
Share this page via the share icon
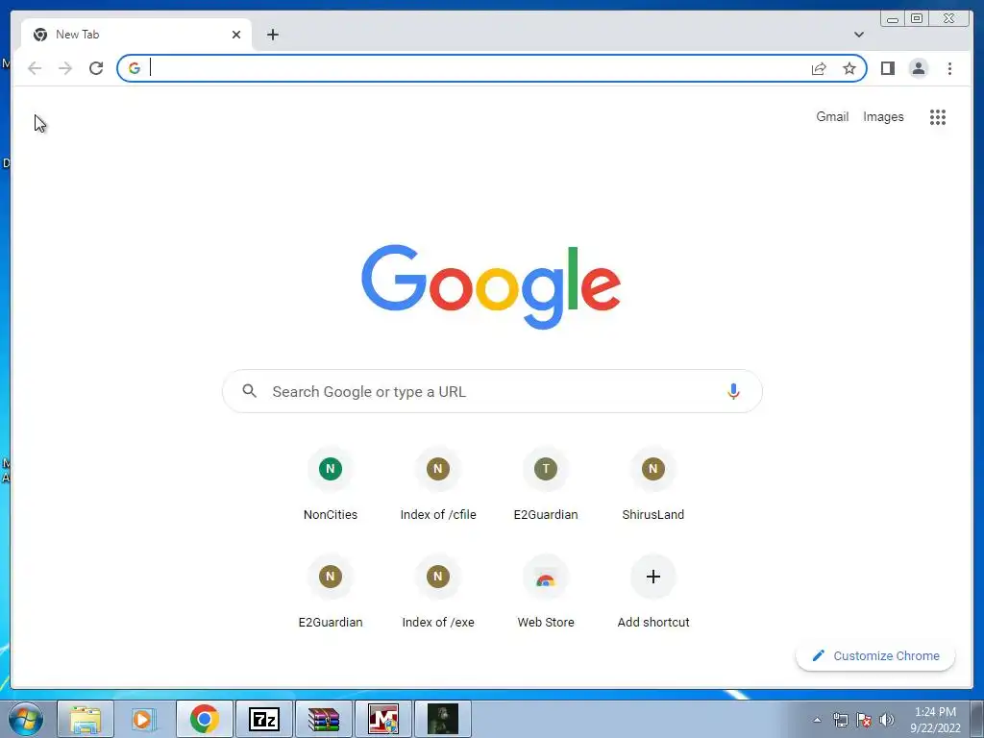click(x=819, y=68)
